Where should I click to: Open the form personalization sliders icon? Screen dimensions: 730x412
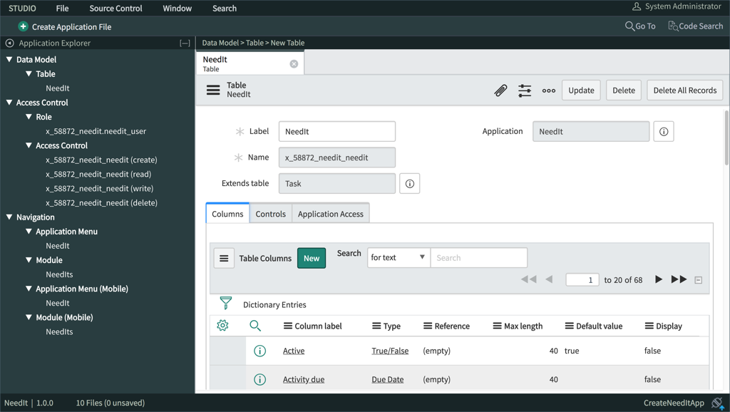coord(523,91)
